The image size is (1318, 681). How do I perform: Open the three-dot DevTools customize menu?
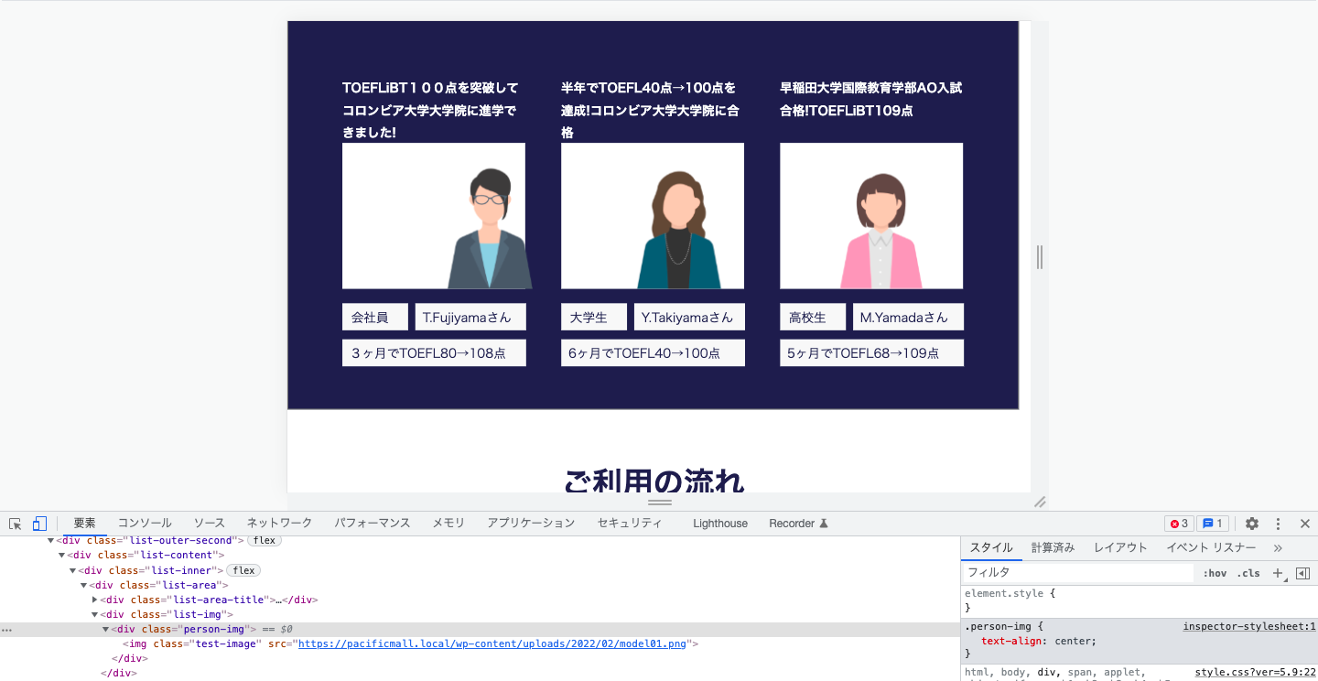point(1278,523)
